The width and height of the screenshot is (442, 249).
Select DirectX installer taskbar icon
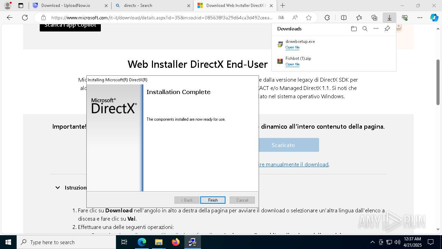193,242
